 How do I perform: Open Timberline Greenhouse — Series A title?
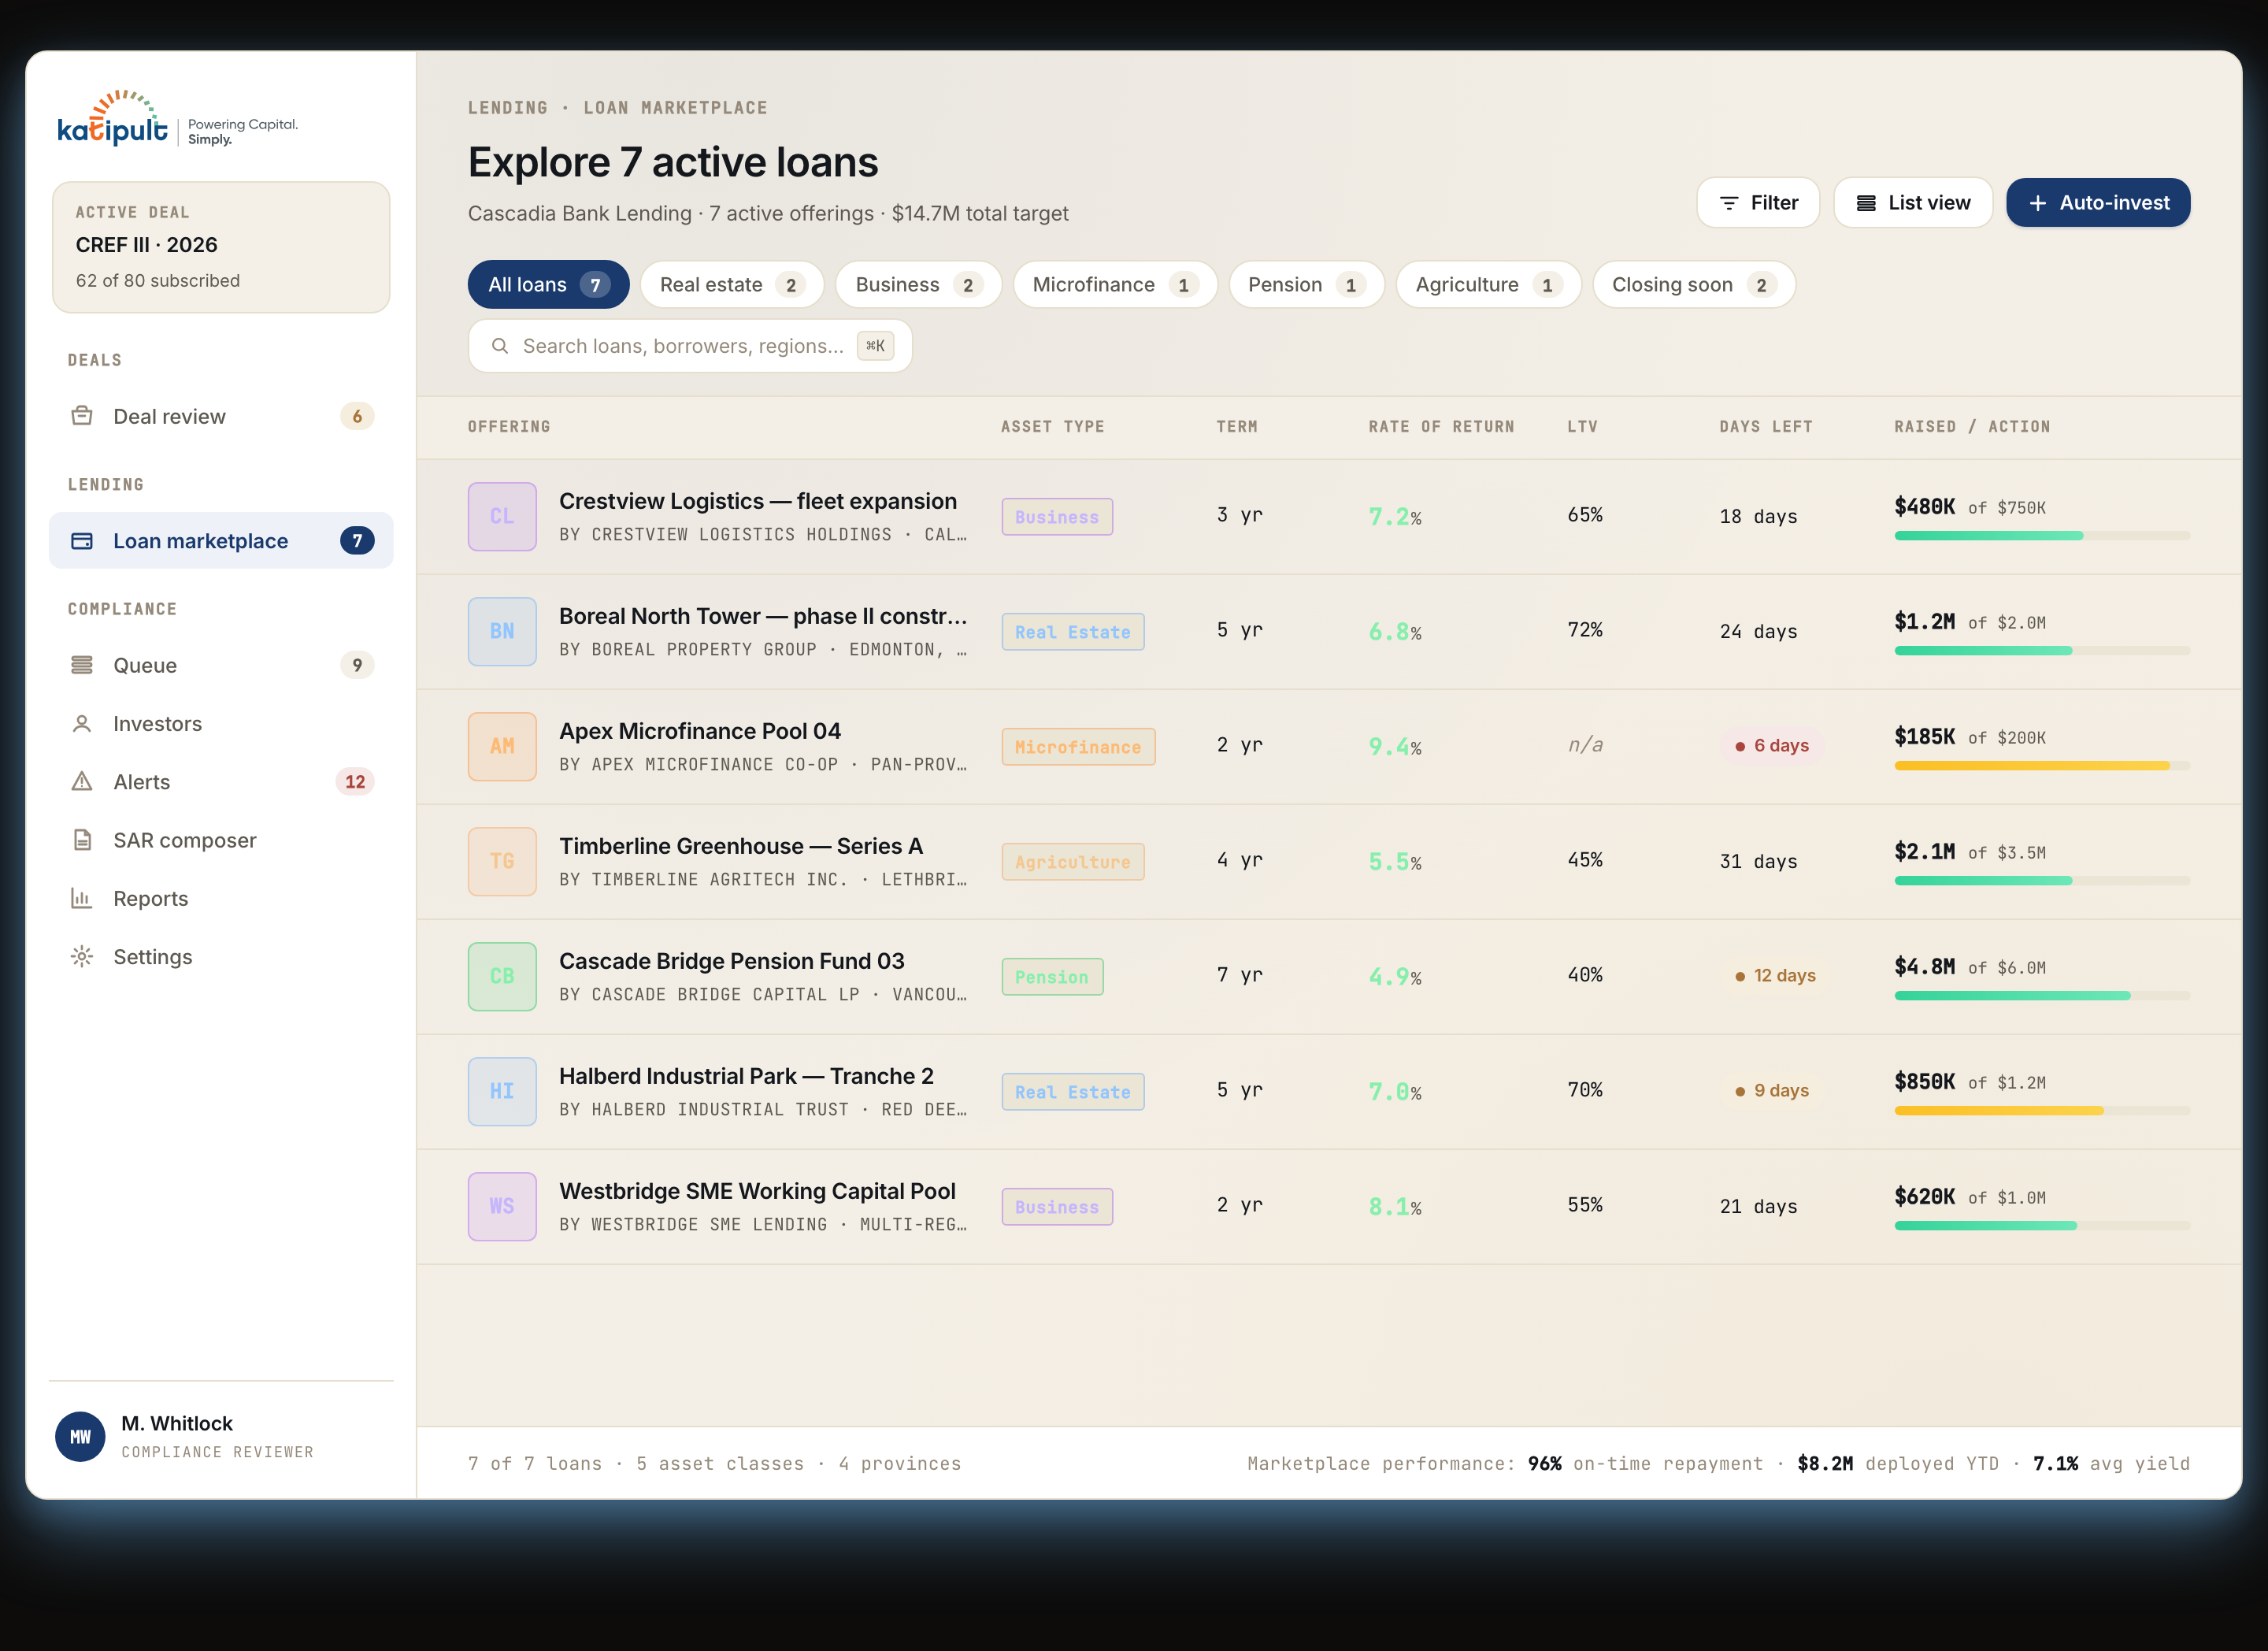tap(741, 847)
